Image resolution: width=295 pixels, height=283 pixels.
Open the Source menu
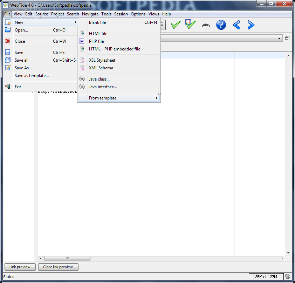[42, 14]
